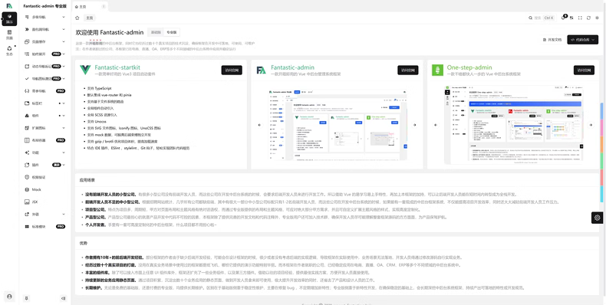The image size is (606, 305).
Task: Click 访问官网 in the Fantastic-admin card
Action: (x=408, y=70)
